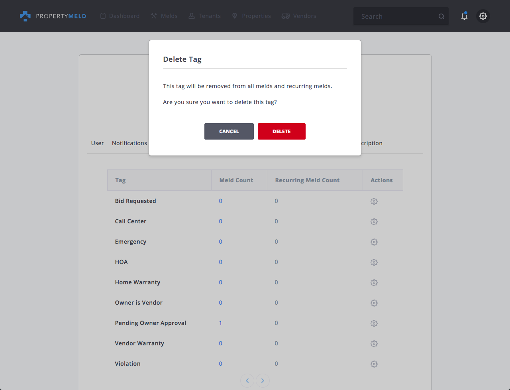Open the Dashboard menu
Screen dimensions: 510x390
[x=120, y=16]
